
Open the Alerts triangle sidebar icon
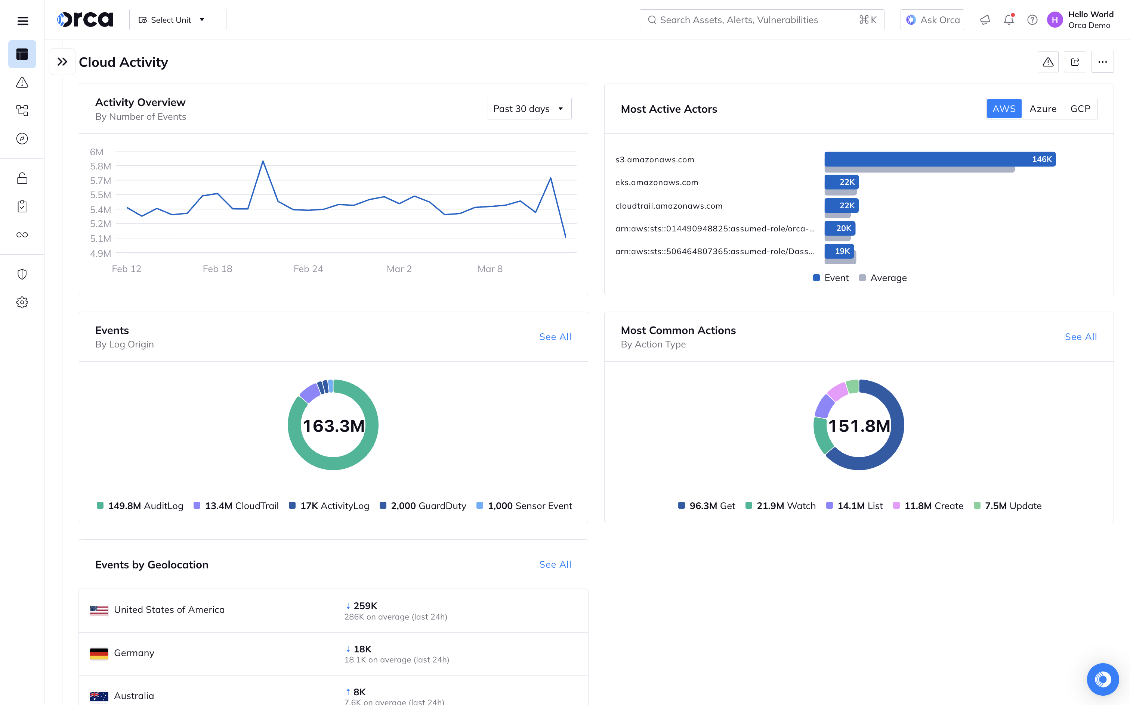click(22, 82)
